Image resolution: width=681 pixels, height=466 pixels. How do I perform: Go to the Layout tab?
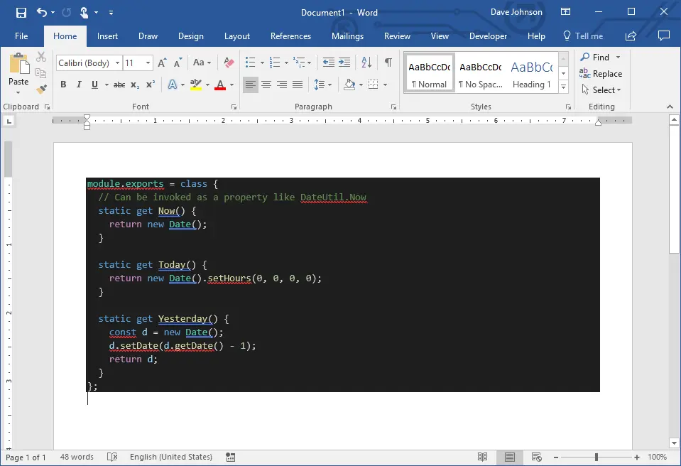point(237,36)
